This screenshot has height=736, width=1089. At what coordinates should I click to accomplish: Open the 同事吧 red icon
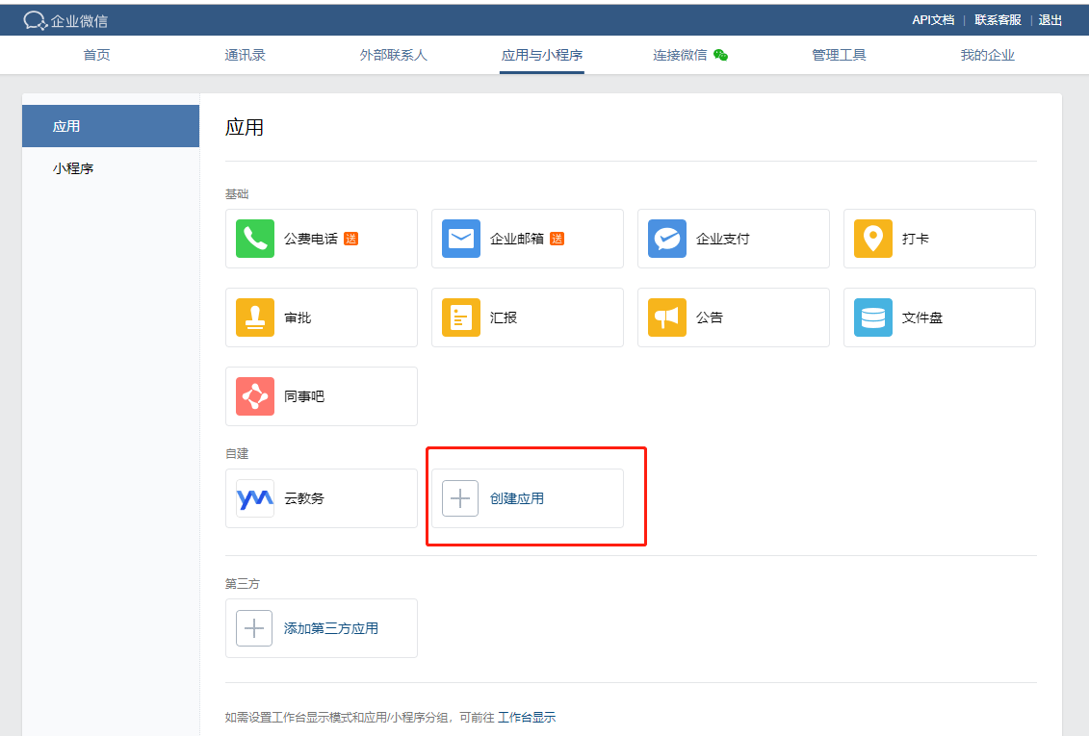click(x=255, y=396)
